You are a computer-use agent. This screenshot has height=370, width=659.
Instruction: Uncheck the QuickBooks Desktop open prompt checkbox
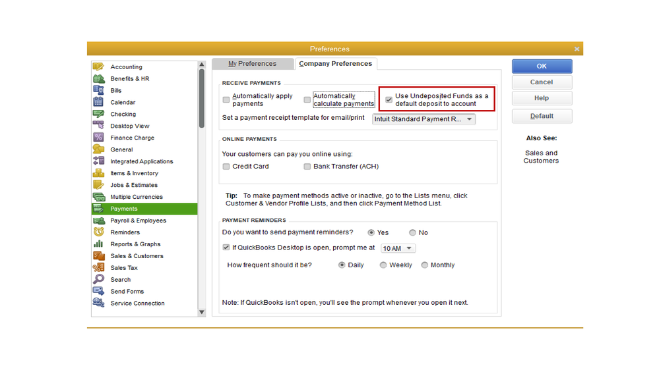[226, 248]
